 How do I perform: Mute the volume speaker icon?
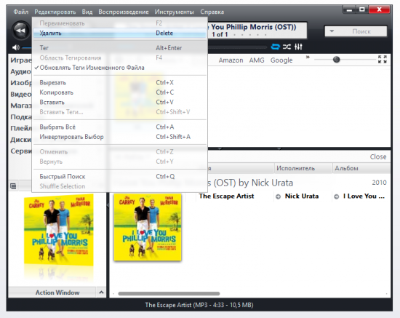click(x=16, y=47)
